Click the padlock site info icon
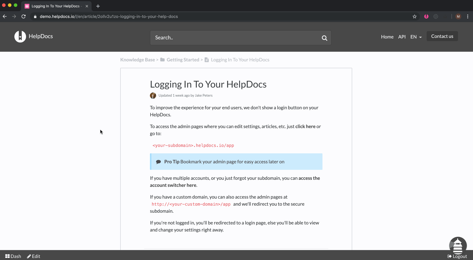 coord(35,16)
